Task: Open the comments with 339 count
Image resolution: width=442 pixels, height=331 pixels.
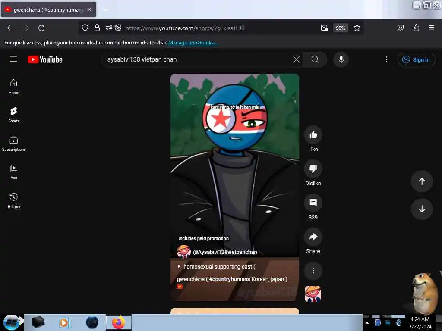Action: [313, 203]
